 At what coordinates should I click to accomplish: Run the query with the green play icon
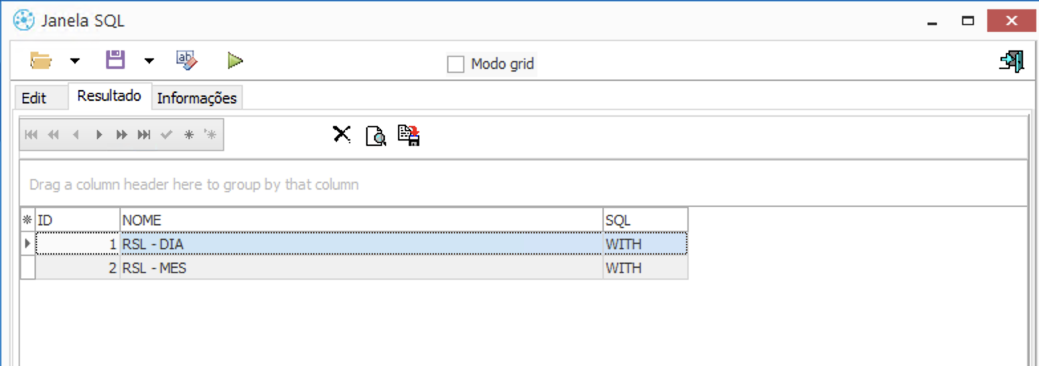(x=235, y=61)
